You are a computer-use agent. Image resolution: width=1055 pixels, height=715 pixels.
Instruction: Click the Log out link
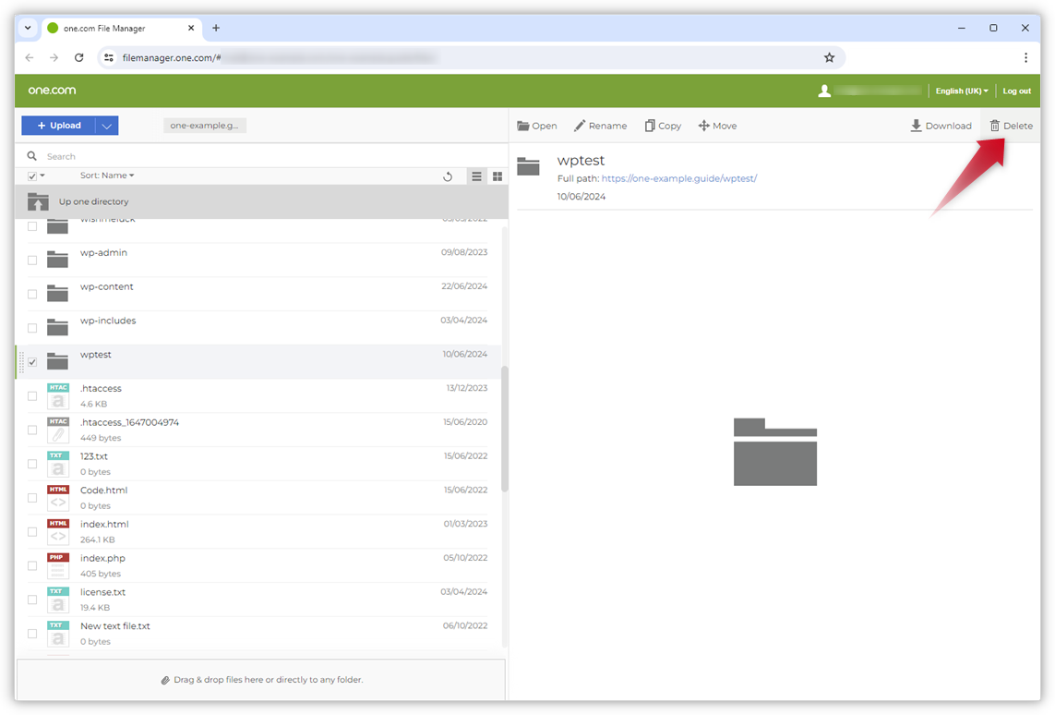pos(1016,91)
